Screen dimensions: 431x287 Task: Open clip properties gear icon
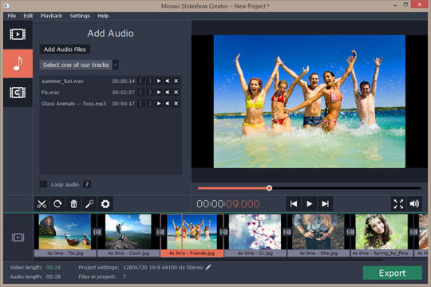pos(105,204)
